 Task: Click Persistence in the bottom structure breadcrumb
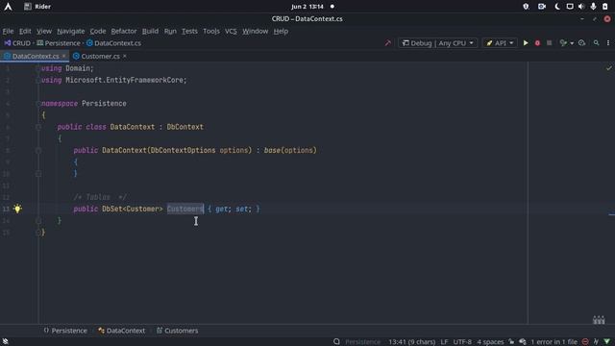(65, 331)
